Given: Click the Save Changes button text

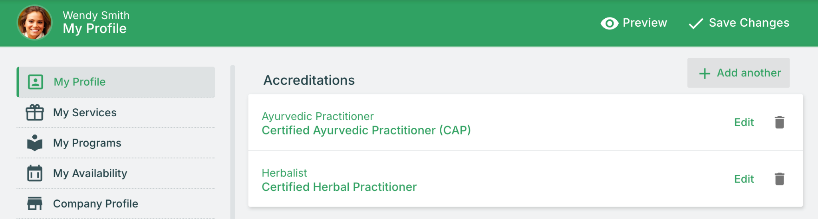Looking at the screenshot, I should pyautogui.click(x=749, y=23).
